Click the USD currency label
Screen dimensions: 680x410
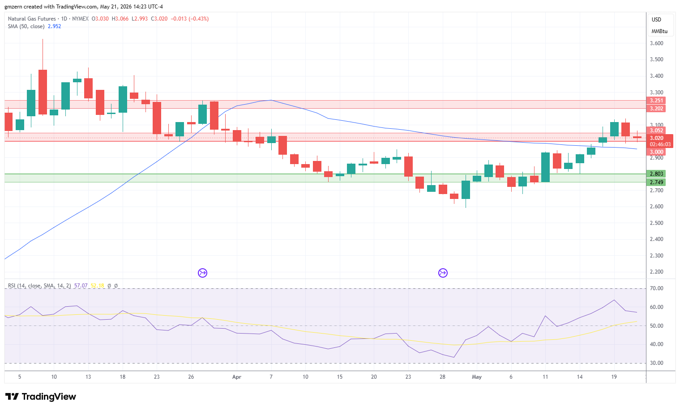656,20
